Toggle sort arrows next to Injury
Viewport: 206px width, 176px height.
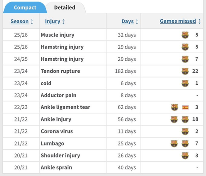63,21
